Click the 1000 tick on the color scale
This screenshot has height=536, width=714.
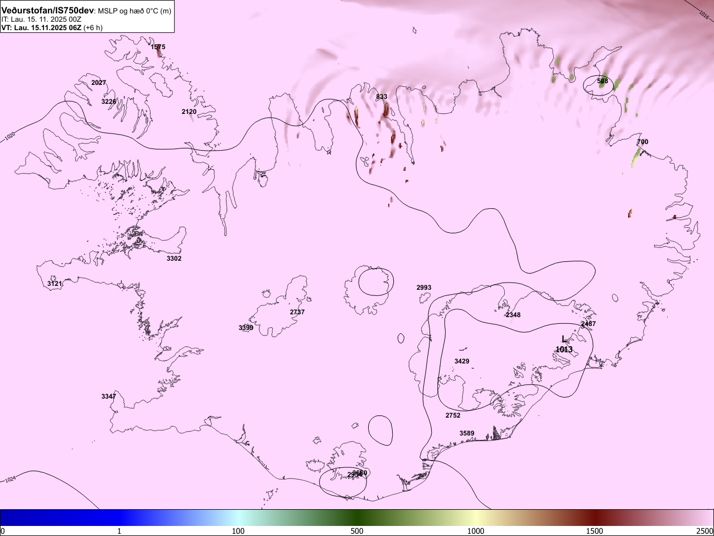(476, 530)
